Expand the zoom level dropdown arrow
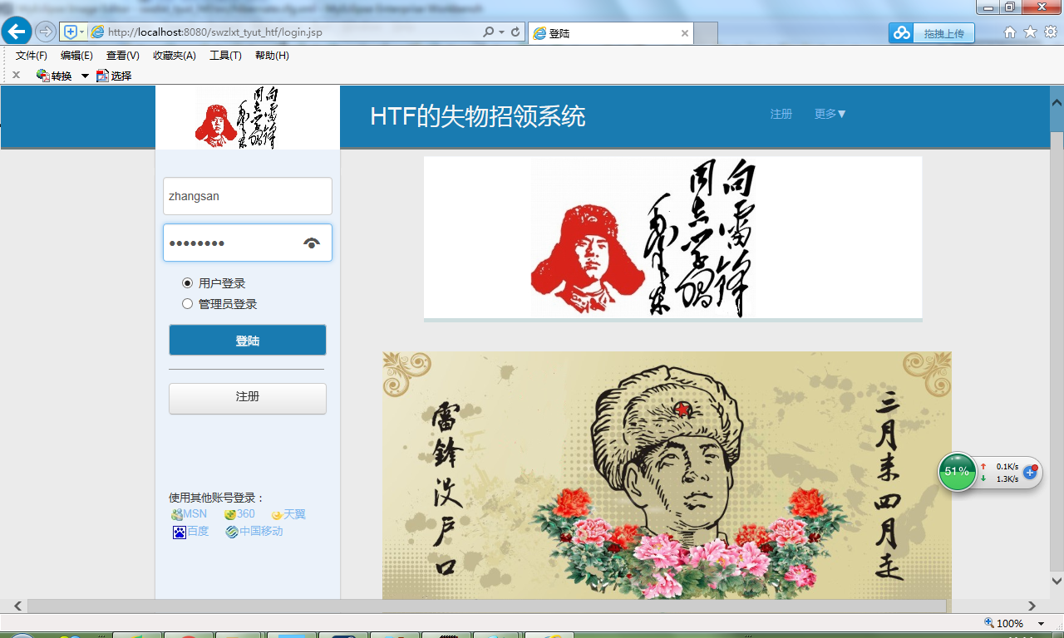The height and width of the screenshot is (638, 1064). [x=1041, y=624]
